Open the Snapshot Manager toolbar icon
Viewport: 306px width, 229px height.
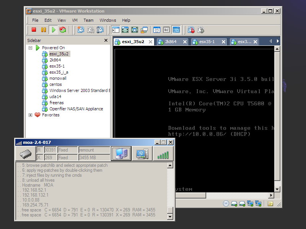pos(100,30)
